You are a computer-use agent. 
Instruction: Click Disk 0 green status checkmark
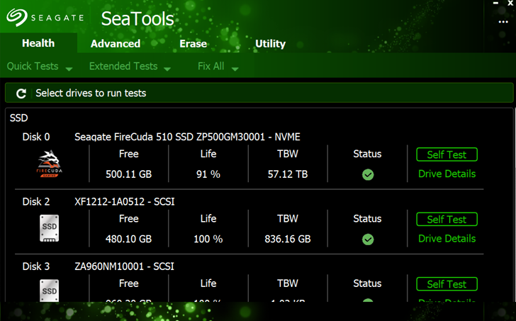(x=368, y=174)
